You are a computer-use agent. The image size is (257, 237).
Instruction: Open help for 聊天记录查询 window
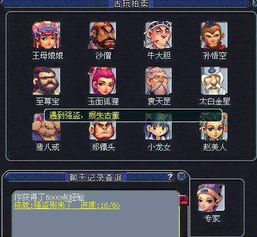[170, 177]
